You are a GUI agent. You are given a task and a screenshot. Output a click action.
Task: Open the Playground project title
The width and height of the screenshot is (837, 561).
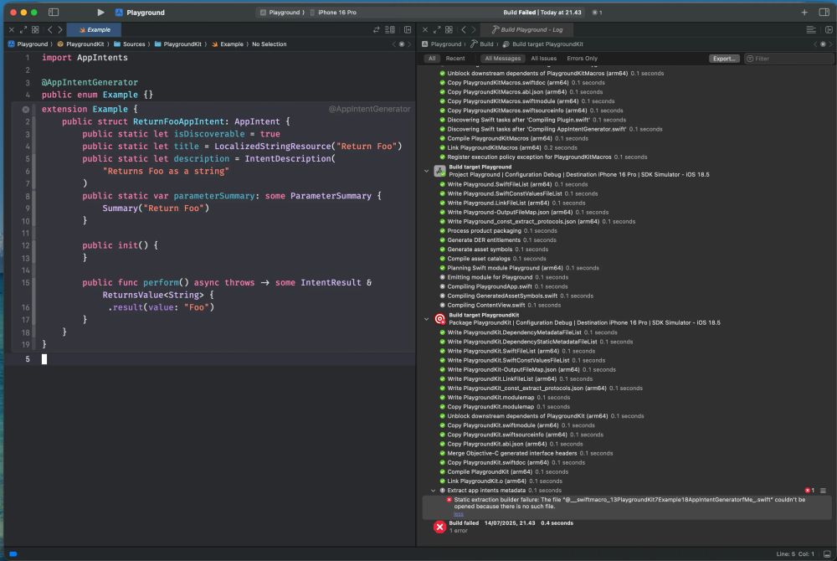pyautogui.click(x=145, y=13)
